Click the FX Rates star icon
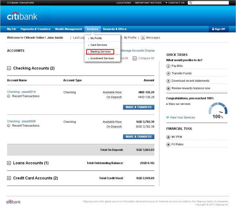 [168, 144]
